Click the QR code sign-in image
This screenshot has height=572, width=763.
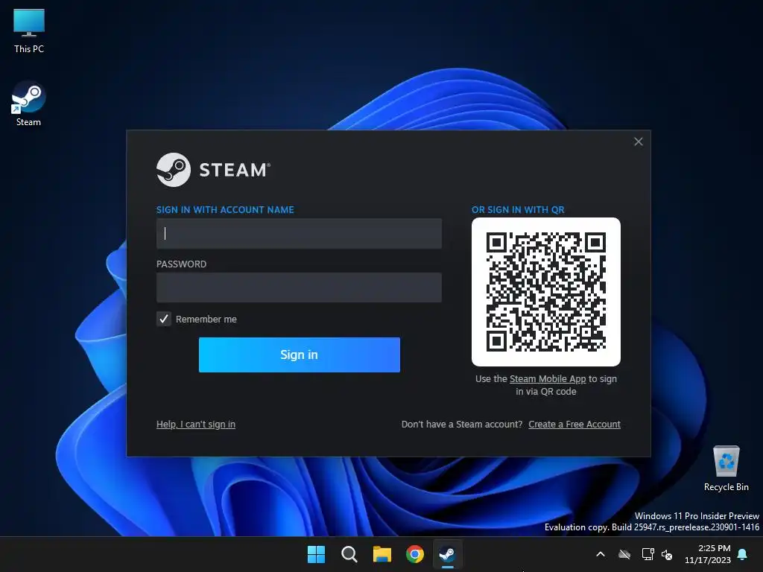546,292
